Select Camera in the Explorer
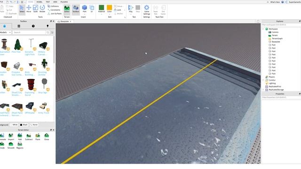Viewport: 301px width, 169px height. 275,32
